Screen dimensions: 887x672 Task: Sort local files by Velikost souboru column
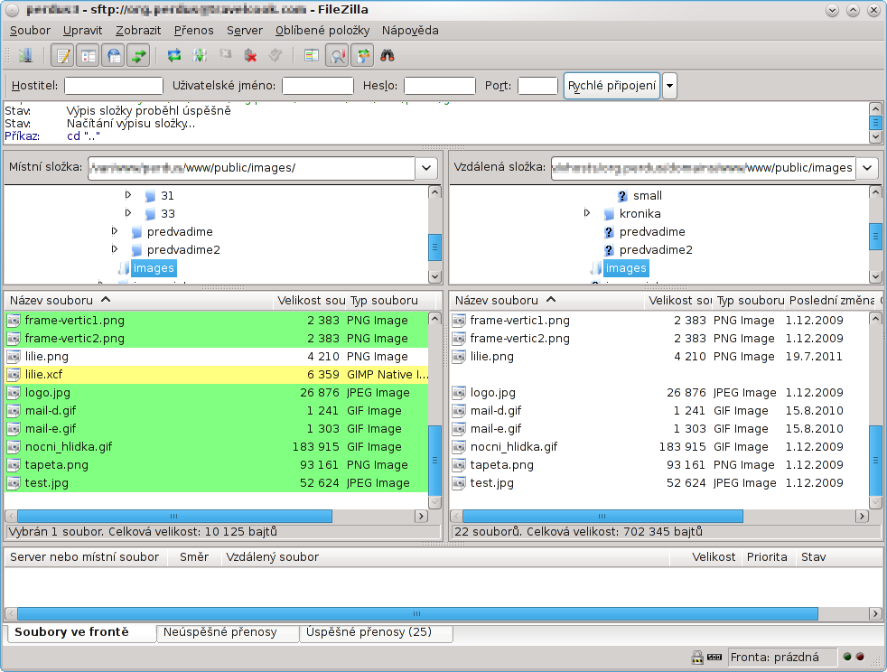pyautogui.click(x=310, y=301)
